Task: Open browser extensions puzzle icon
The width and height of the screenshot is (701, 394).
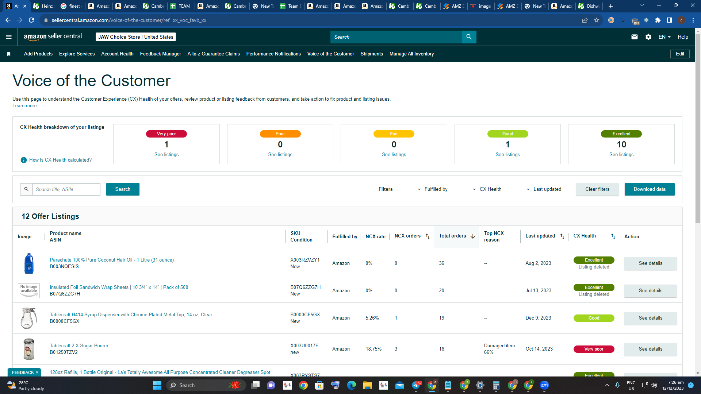Action: point(658,20)
